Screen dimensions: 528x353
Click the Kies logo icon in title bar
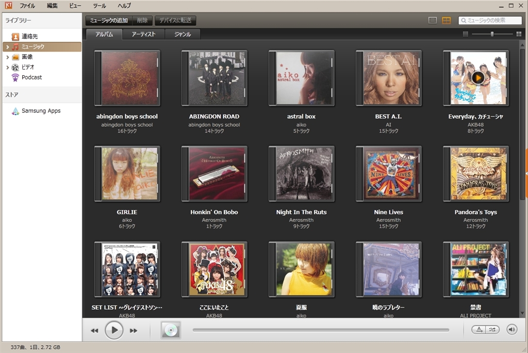[8, 5]
